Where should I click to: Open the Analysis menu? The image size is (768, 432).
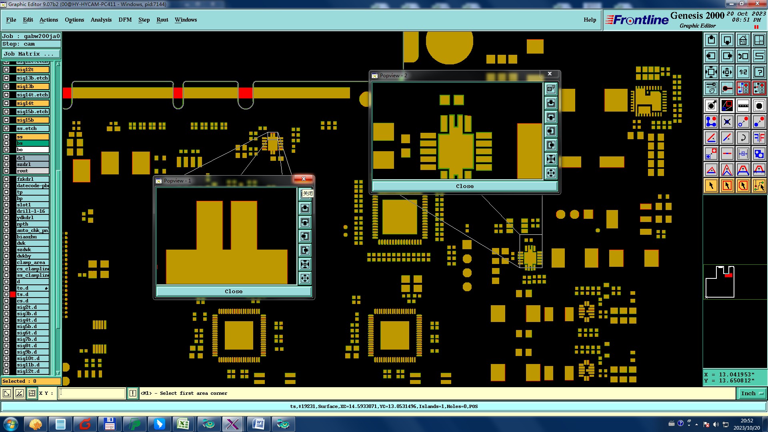click(x=101, y=20)
